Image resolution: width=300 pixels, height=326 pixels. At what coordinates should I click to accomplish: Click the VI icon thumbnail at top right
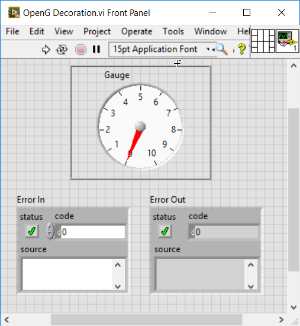pos(288,41)
